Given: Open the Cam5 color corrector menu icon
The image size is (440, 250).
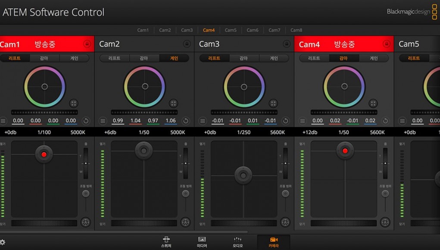Looking at the screenshot, I should point(403,121).
